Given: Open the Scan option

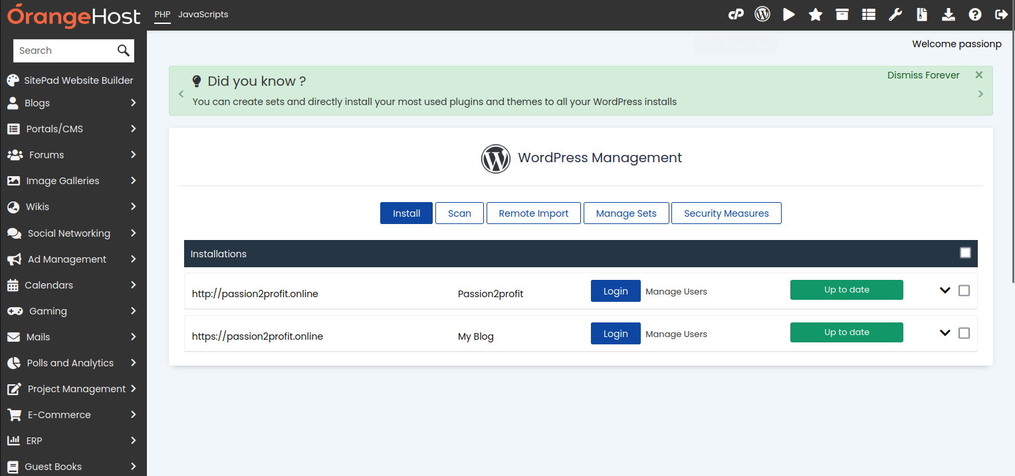Looking at the screenshot, I should (459, 213).
